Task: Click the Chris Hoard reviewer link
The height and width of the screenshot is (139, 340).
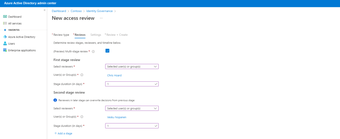Action: click(114, 75)
